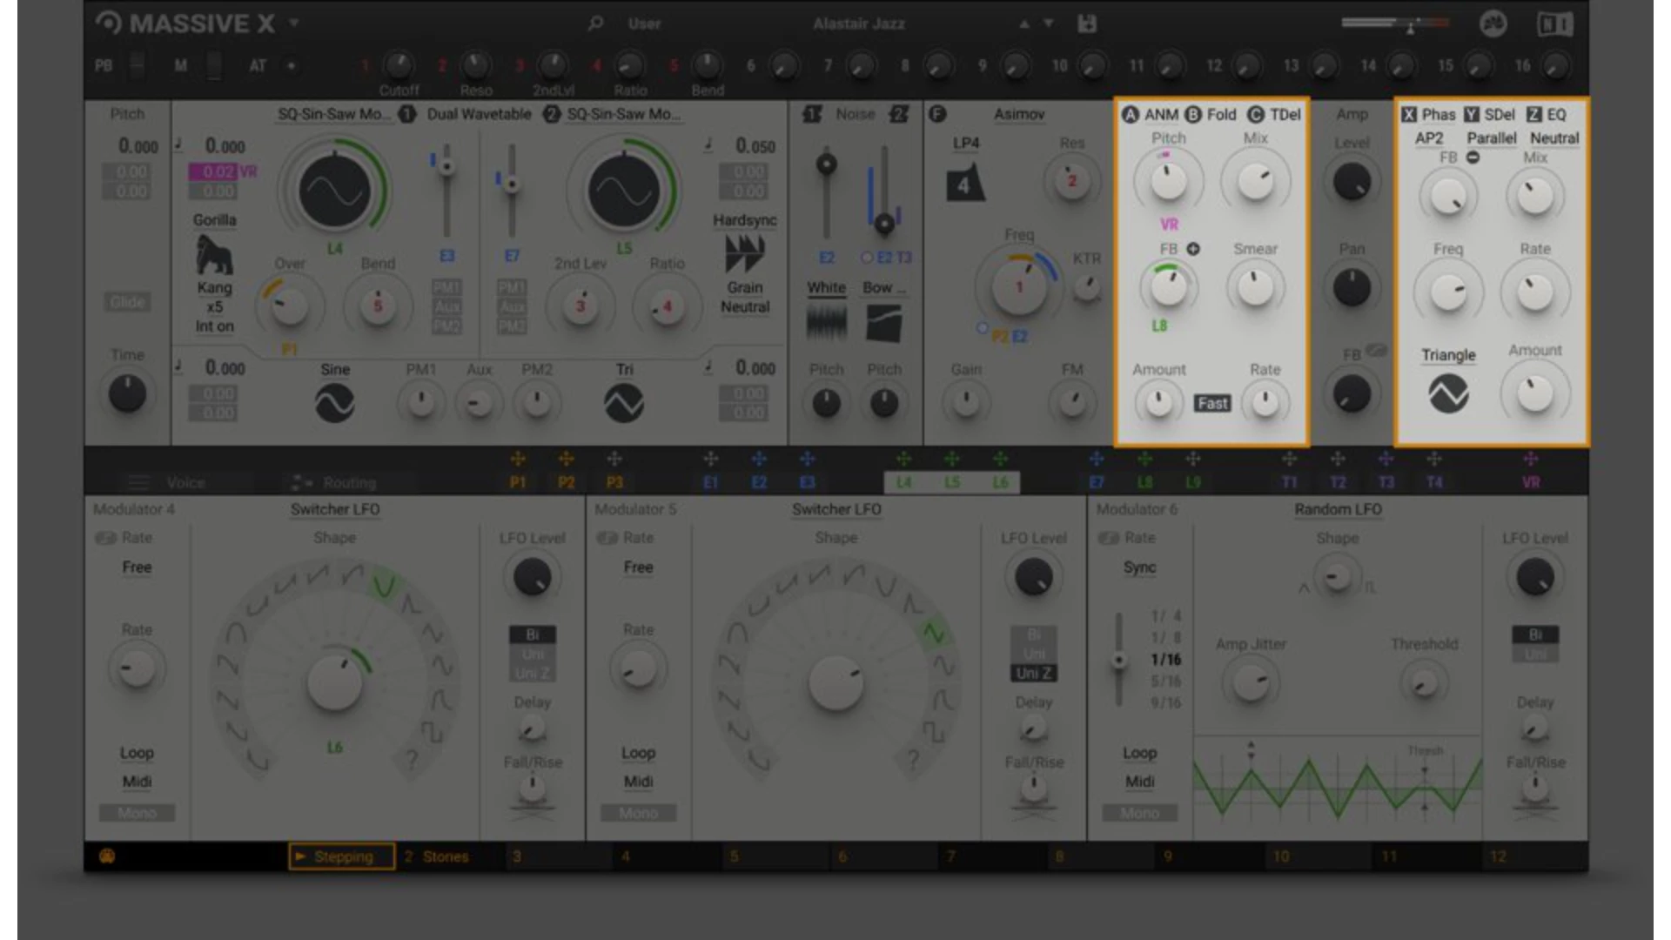Toggle Modulator 6 Rate switch
1671x940 pixels.
point(1108,538)
